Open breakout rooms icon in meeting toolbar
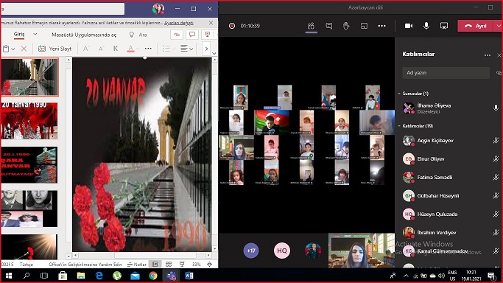Viewport: 503px width, 283px height. pos(364,26)
